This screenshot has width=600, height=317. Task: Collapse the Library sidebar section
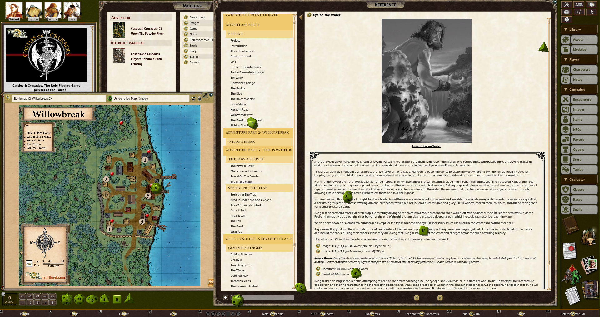pos(579,30)
